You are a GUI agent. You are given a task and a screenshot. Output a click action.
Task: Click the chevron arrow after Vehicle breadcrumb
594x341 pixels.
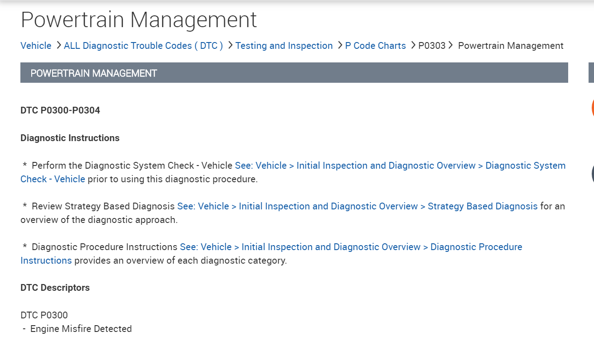(59, 45)
